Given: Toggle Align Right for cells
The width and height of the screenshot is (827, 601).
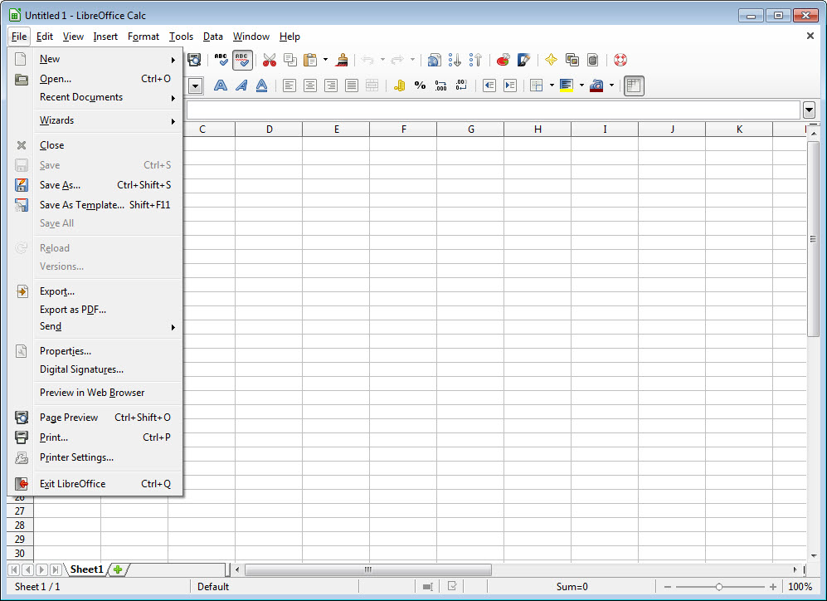Looking at the screenshot, I should coord(331,86).
